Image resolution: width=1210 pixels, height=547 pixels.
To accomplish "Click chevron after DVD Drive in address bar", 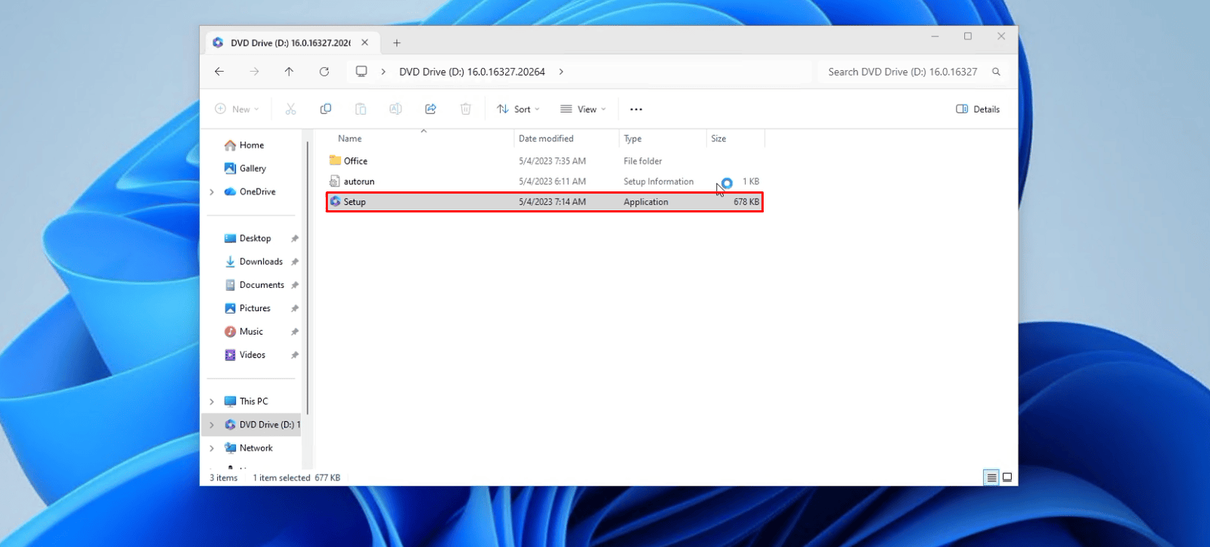I will point(561,72).
